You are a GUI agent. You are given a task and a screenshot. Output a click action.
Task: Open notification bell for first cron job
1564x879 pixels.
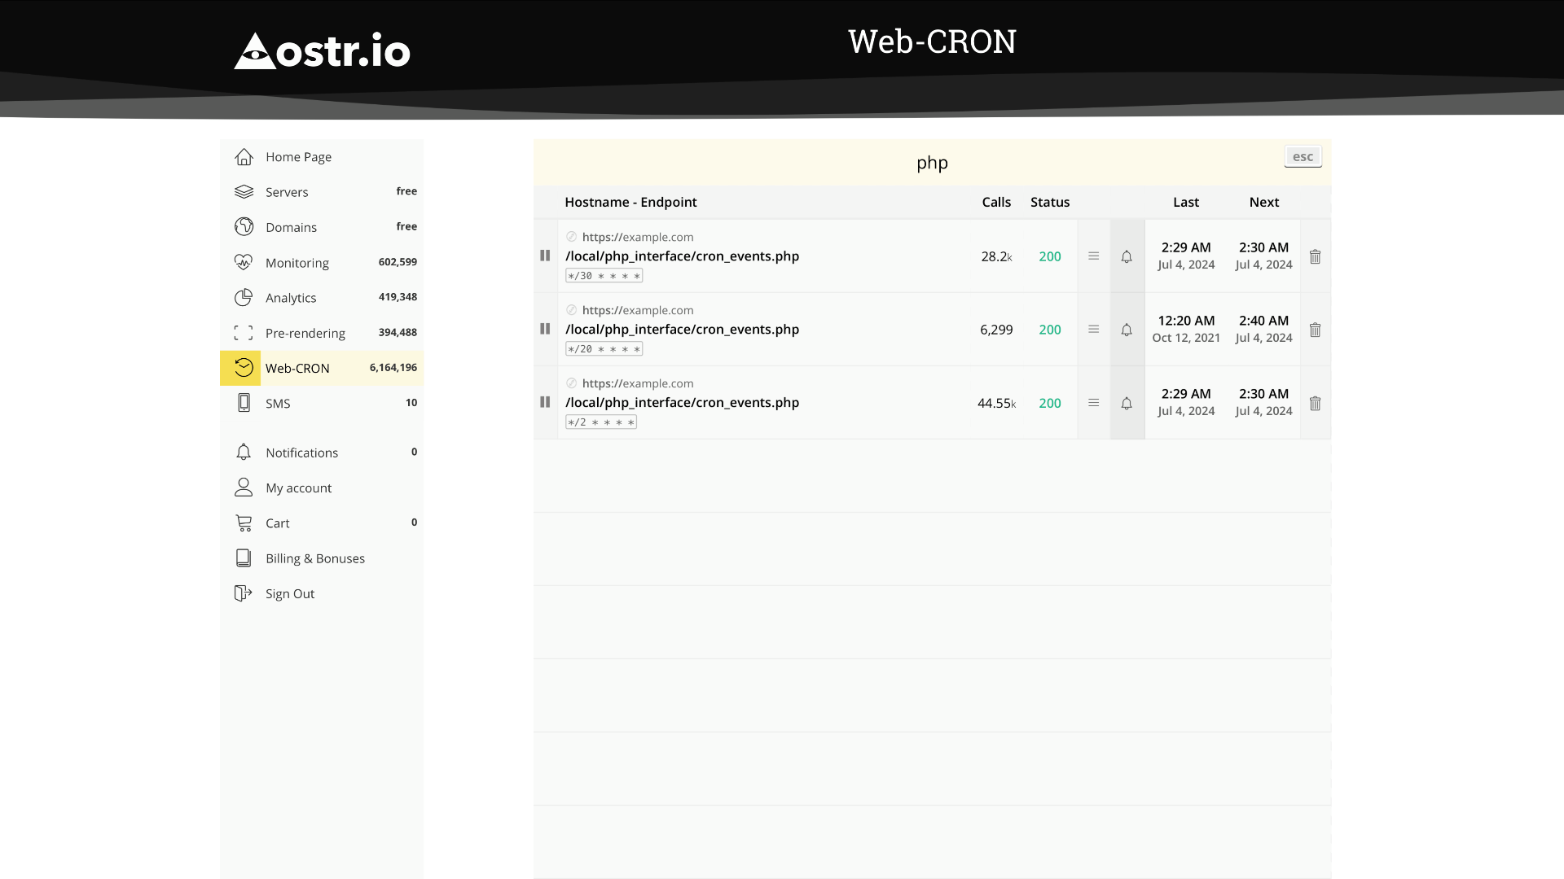click(x=1127, y=256)
